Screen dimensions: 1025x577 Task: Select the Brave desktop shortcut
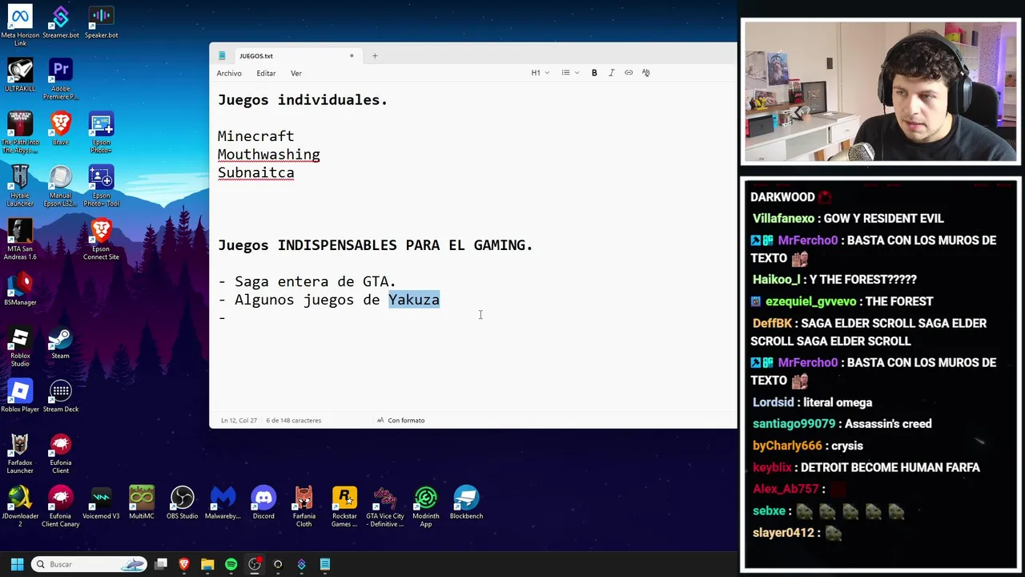(x=61, y=128)
